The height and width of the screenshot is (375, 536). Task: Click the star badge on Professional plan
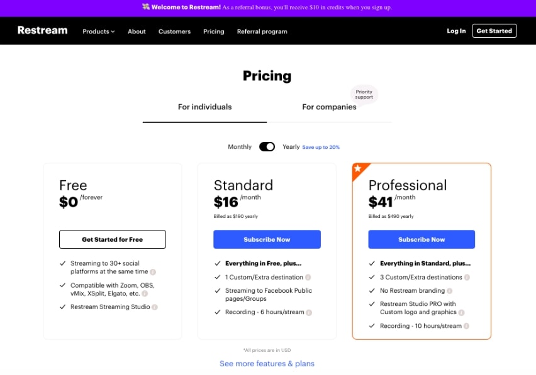(x=358, y=168)
